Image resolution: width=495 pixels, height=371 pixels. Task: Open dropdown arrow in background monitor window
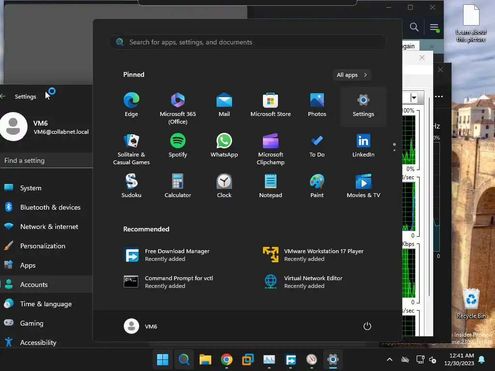(414, 98)
